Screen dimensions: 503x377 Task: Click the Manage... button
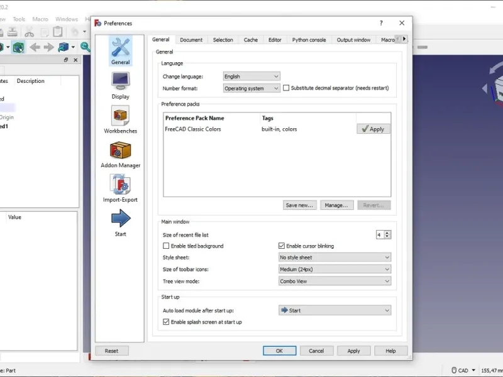(x=336, y=205)
